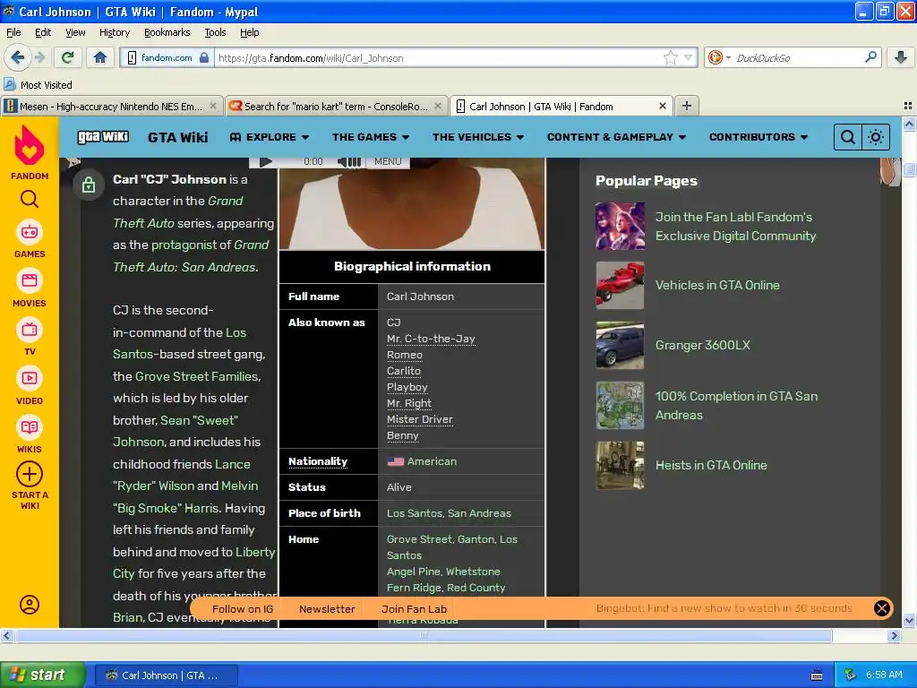The height and width of the screenshot is (688, 917).
Task: Click the Newsletter link
Action: pyautogui.click(x=327, y=609)
